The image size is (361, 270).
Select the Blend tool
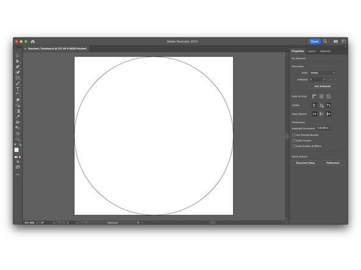(x=18, y=128)
